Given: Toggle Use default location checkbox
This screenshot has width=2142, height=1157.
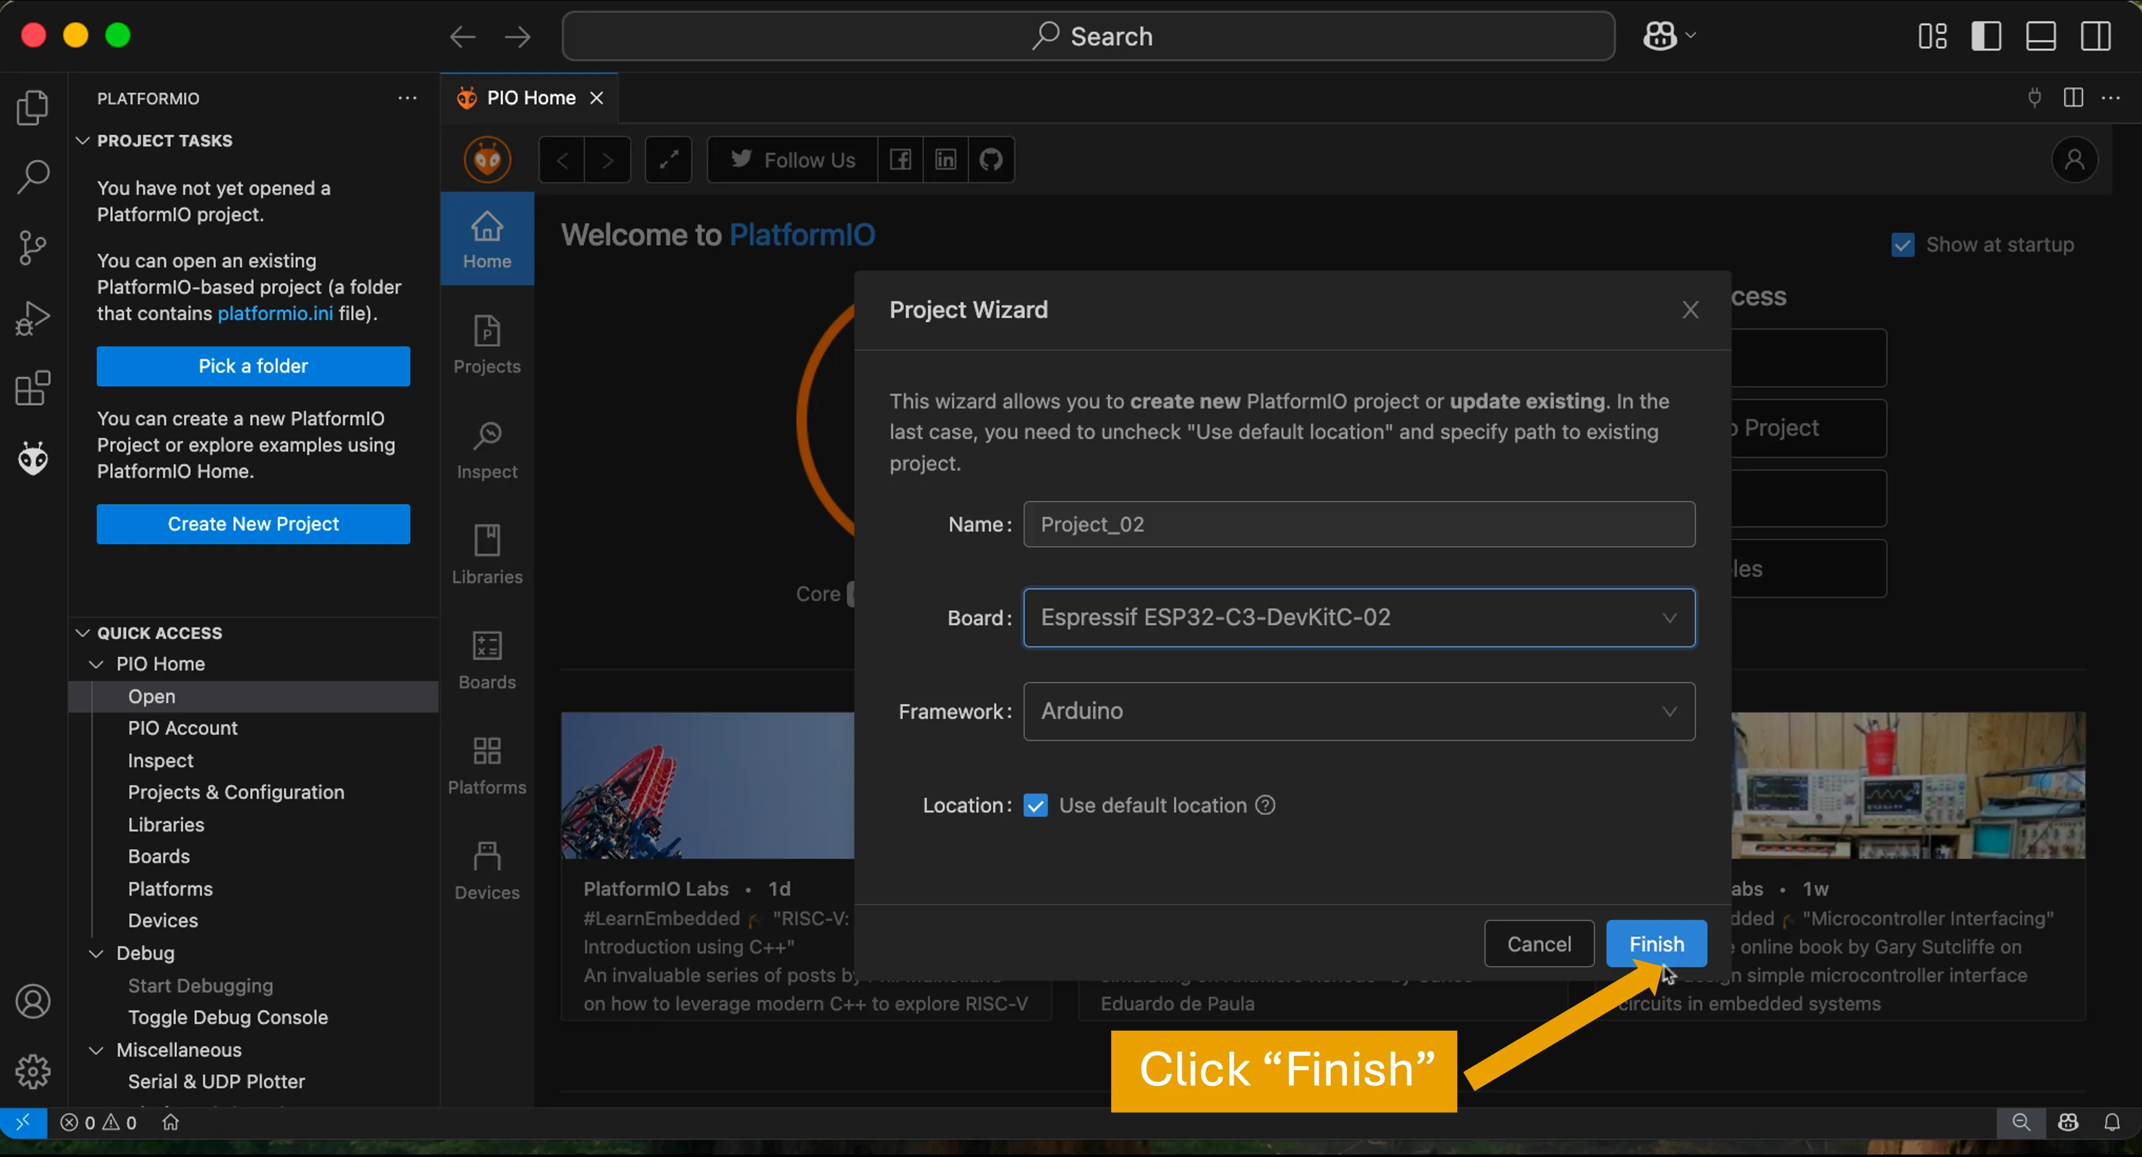Looking at the screenshot, I should [x=1035, y=805].
